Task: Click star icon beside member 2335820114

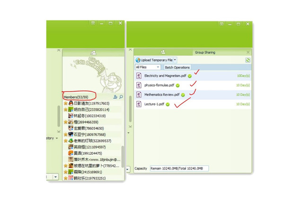Action: click(66, 110)
